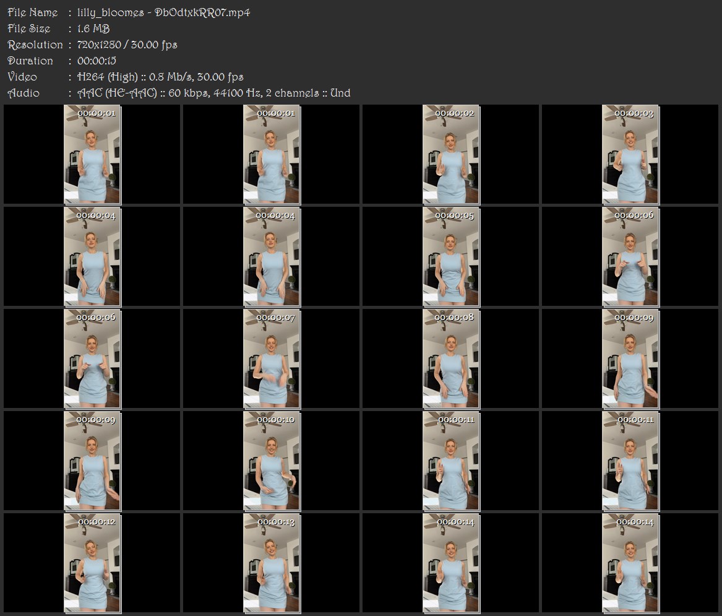722x616 pixels.
Task: Select the frame stamped 00:00:13
Action: click(272, 563)
